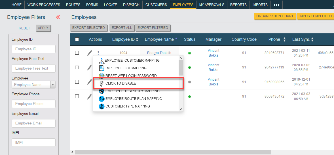Click the Employee Territory Mapping icon
Screen dimensions: 334x155
pyautogui.click(x=102, y=91)
